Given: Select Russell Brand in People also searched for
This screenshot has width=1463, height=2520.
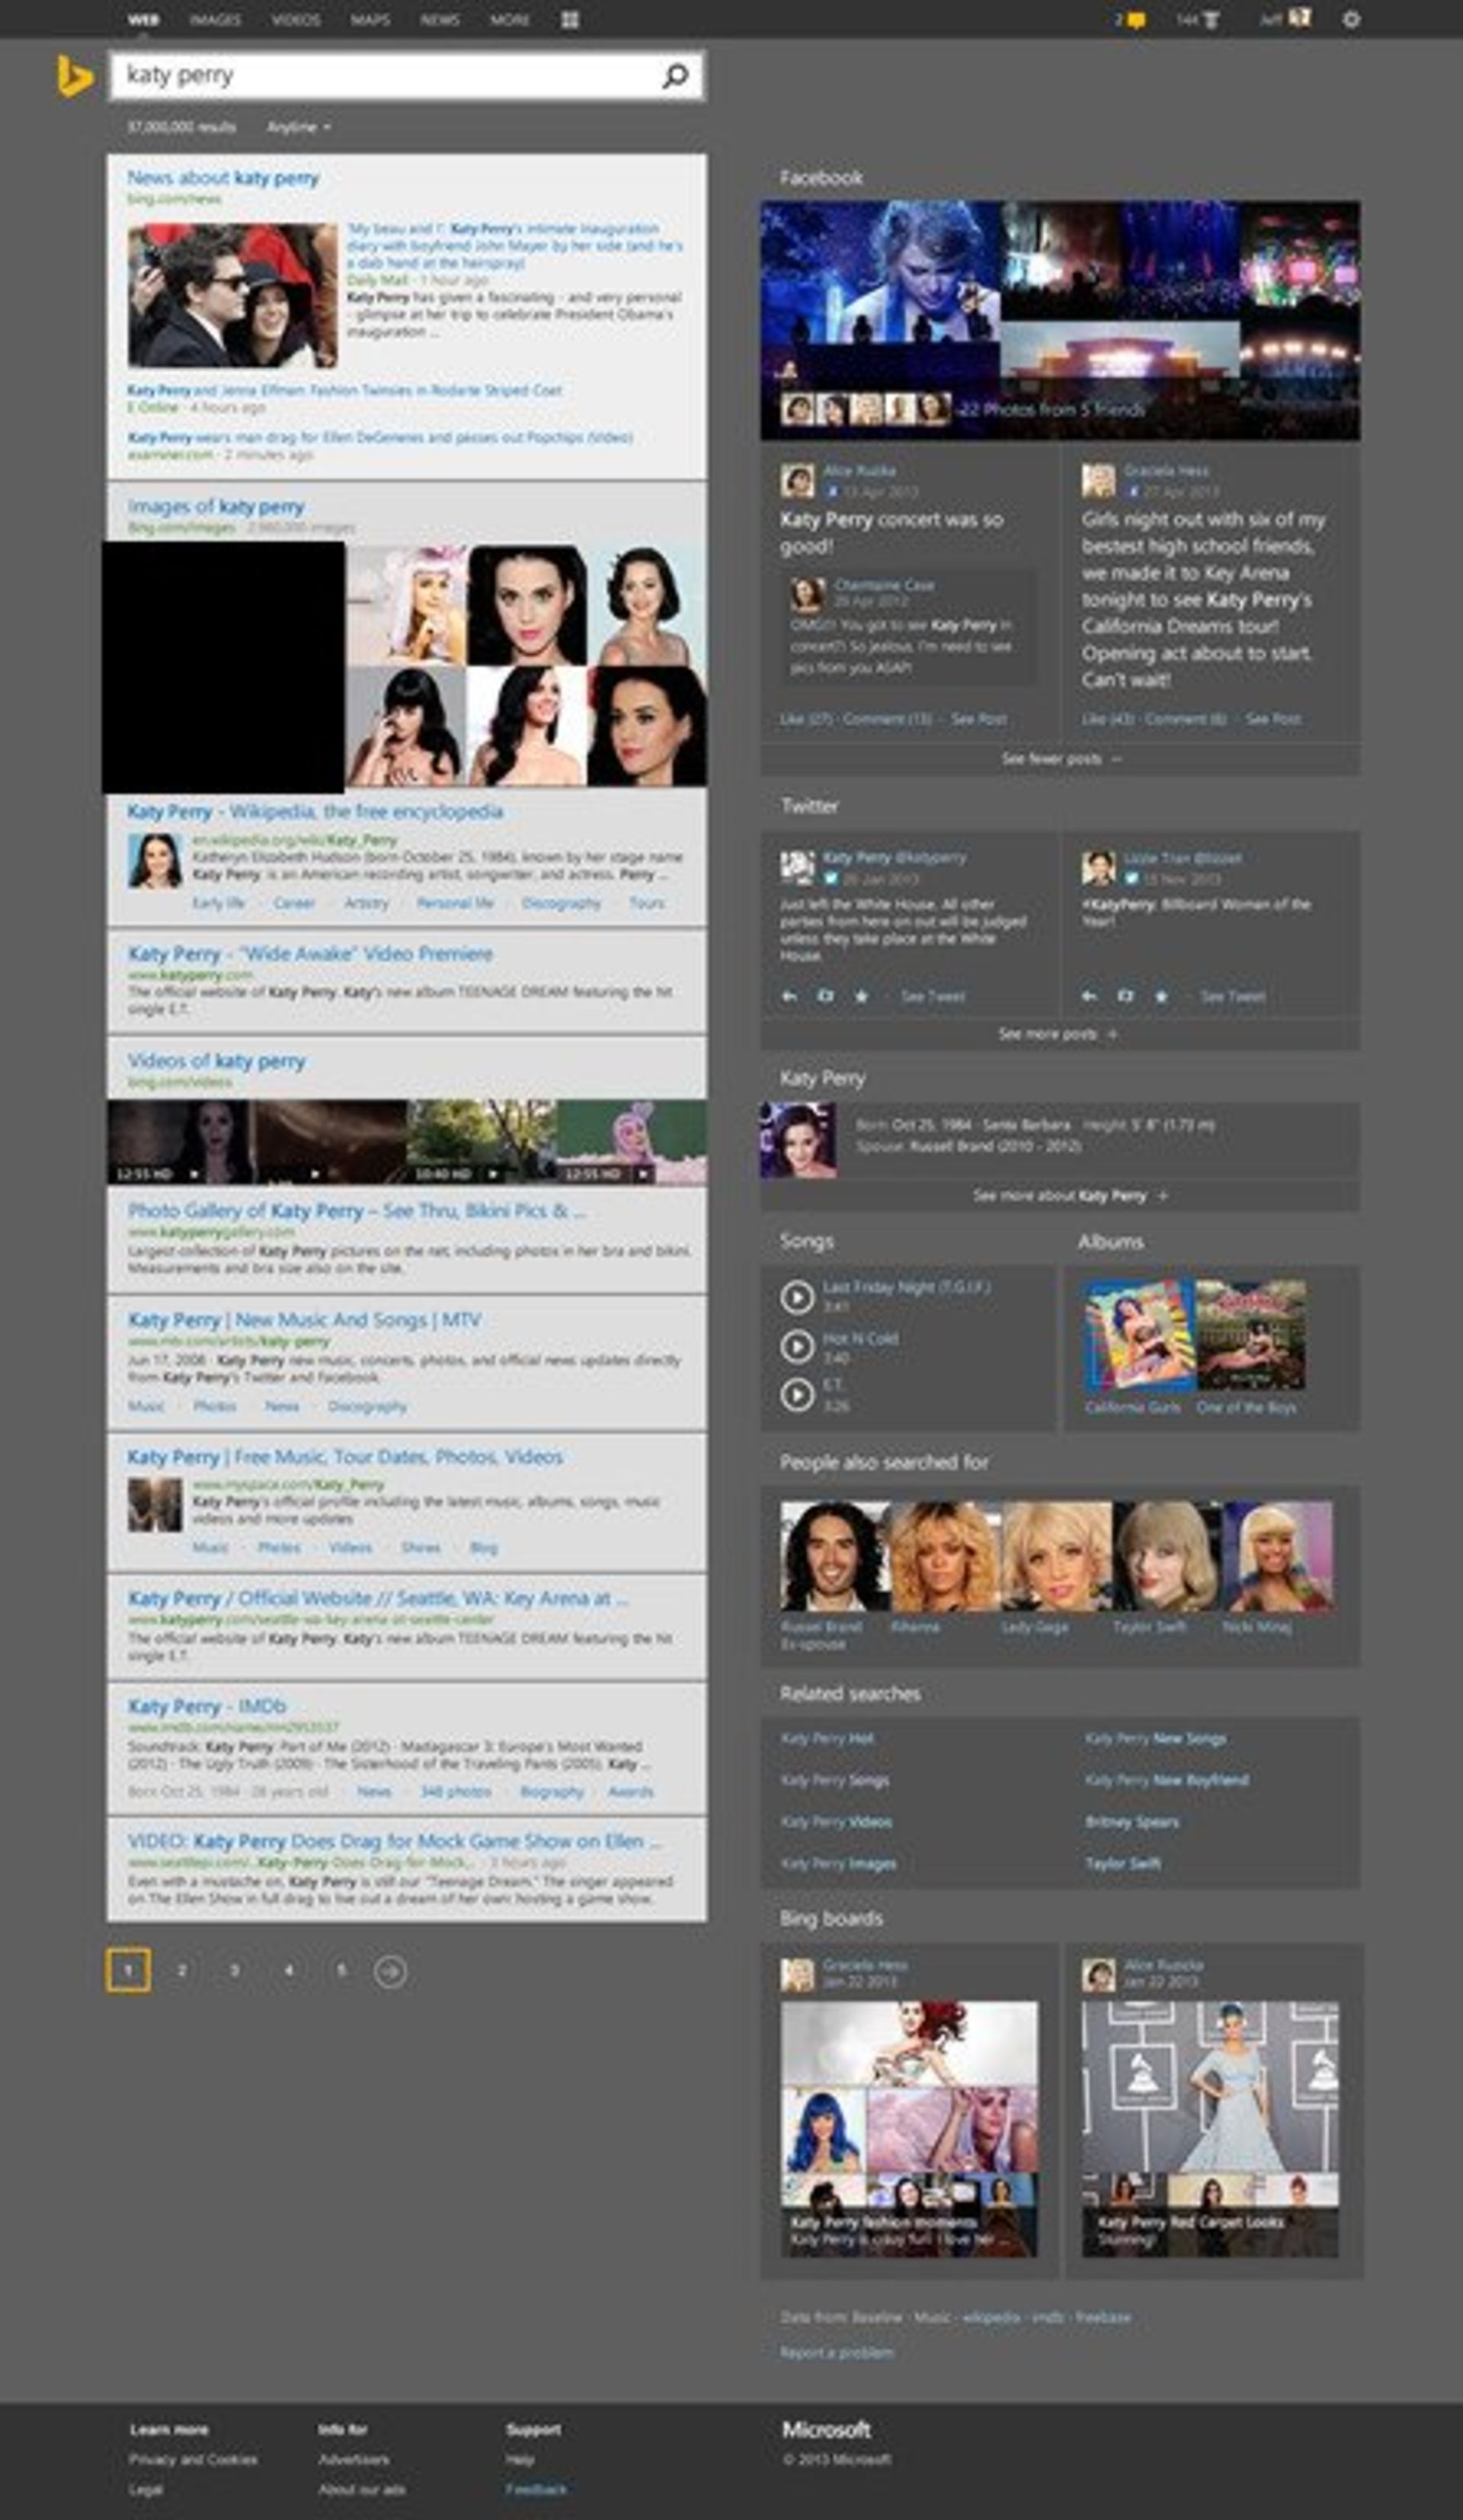Looking at the screenshot, I should coord(834,1556).
